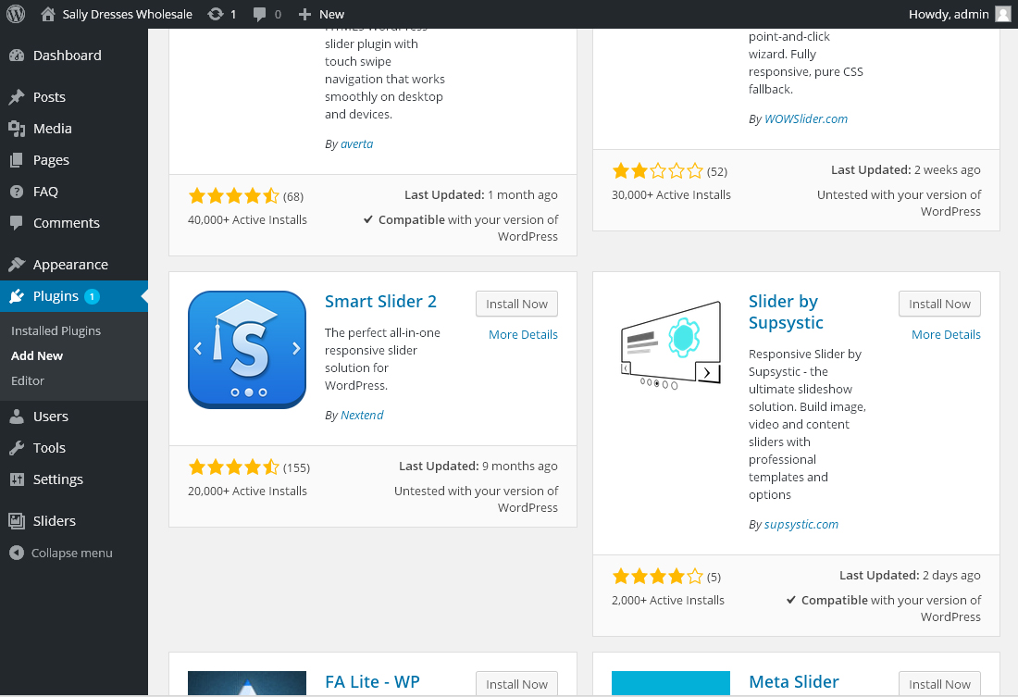Image resolution: width=1018 pixels, height=697 pixels.
Task: Install Slider by Supsystic plugin
Action: 939,304
